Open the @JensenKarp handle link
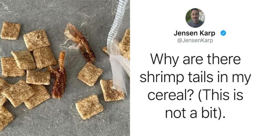This screenshot has width=260, height=136. [195, 40]
